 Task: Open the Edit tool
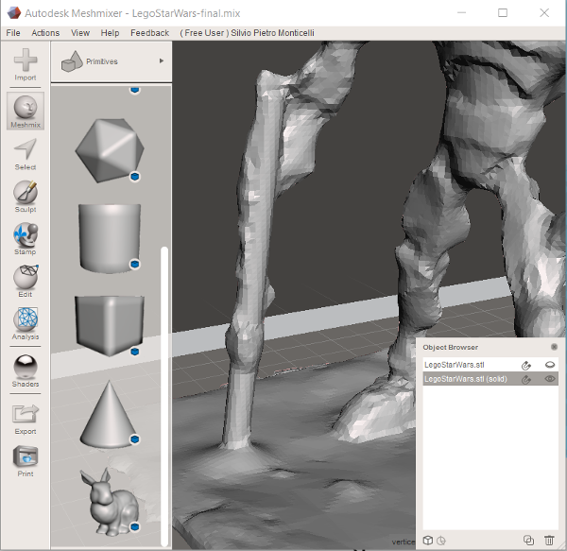point(26,282)
